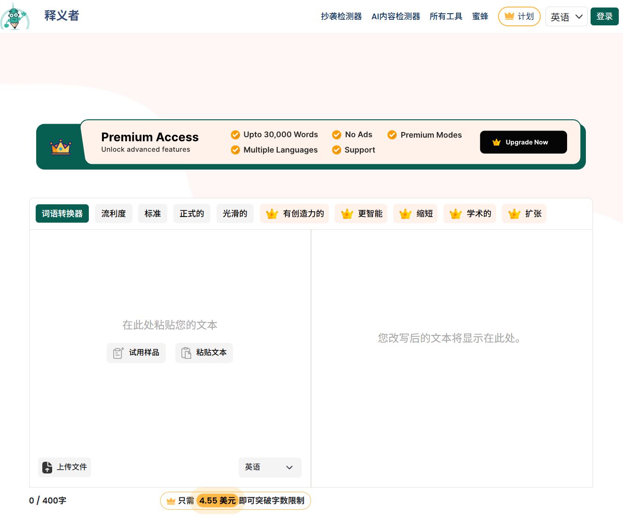Click the 4.55 美元 upgrade offer

[x=235, y=501]
